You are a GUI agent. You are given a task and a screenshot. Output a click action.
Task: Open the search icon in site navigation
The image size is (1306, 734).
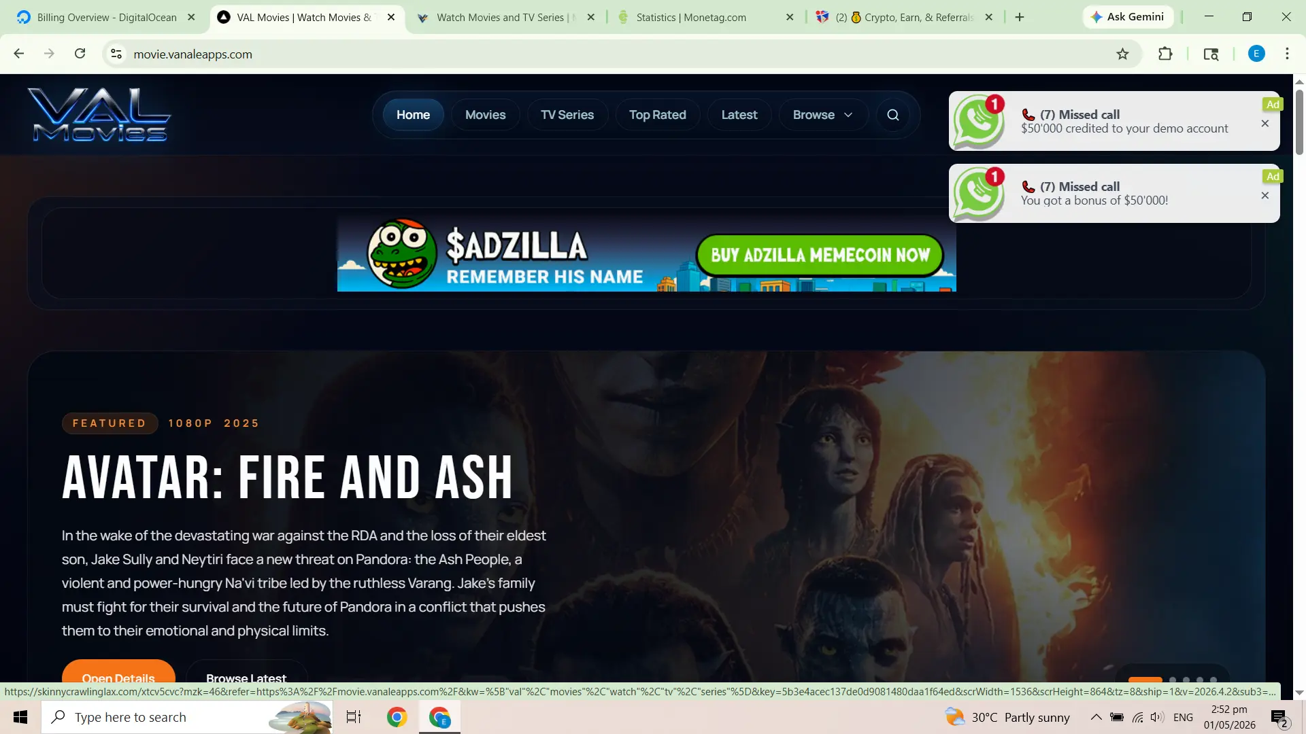[893, 115]
